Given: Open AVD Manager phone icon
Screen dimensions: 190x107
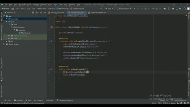Looking at the screenshot, I should tap(177, 9).
